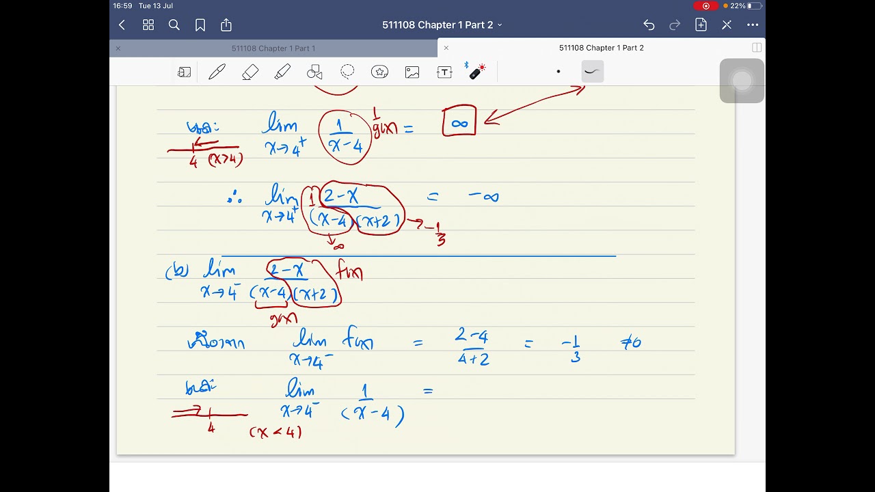Select the Shapes tool
This screenshot has height=492, width=875.
pyautogui.click(x=314, y=72)
